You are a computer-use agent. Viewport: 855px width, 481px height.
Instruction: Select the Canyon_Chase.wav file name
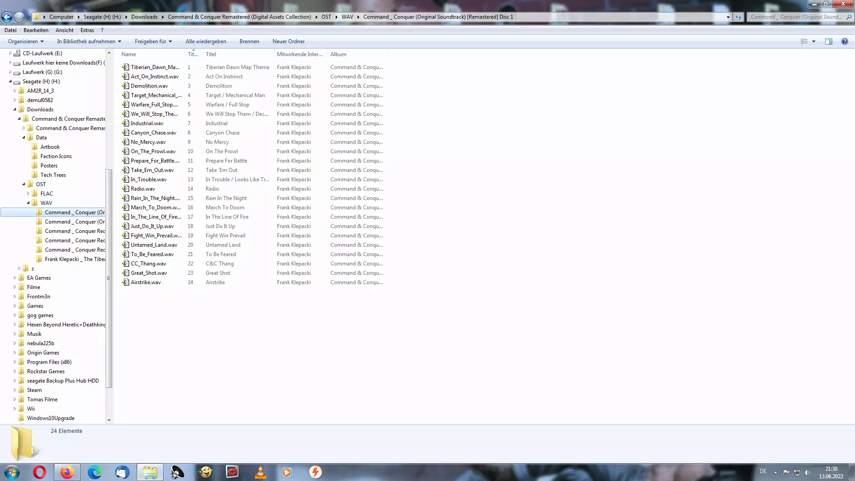(154, 133)
